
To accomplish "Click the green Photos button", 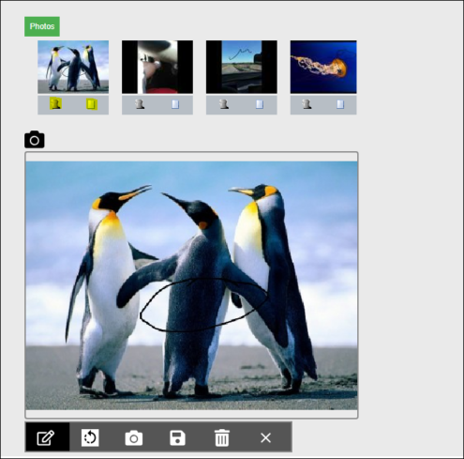I will tap(42, 26).
